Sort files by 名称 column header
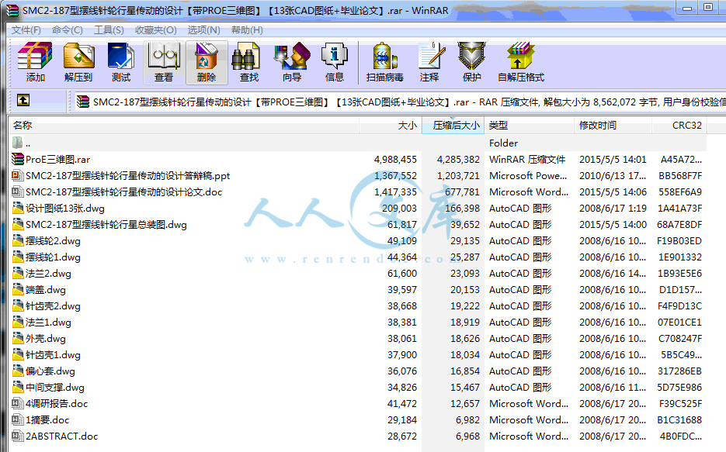Screen dimensions: 726x452 point(184,126)
